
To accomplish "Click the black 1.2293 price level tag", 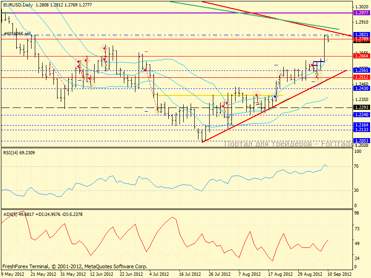I will click(361, 107).
